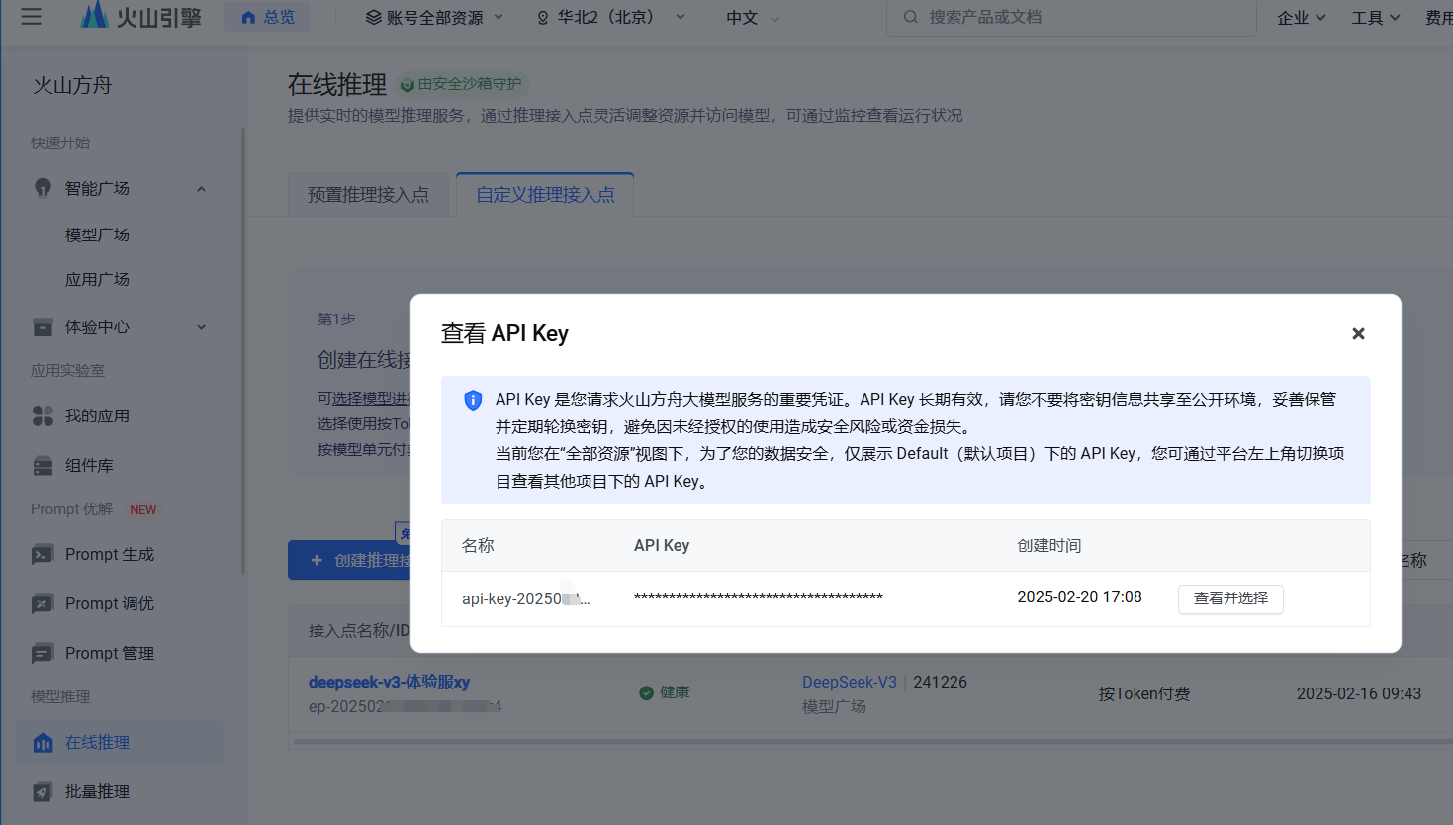Click the 批量推理 icon
The image size is (1453, 825).
[x=43, y=791]
